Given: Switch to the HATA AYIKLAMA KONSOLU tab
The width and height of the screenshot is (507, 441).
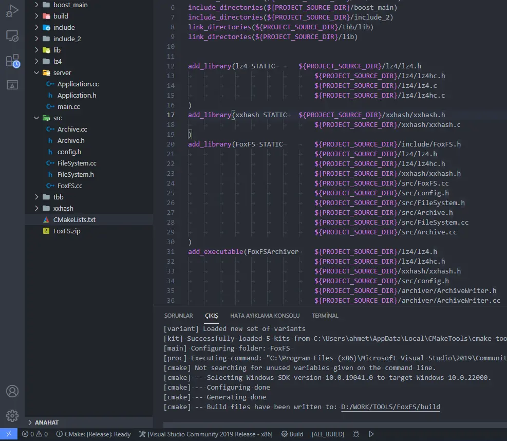Looking at the screenshot, I should (x=265, y=316).
